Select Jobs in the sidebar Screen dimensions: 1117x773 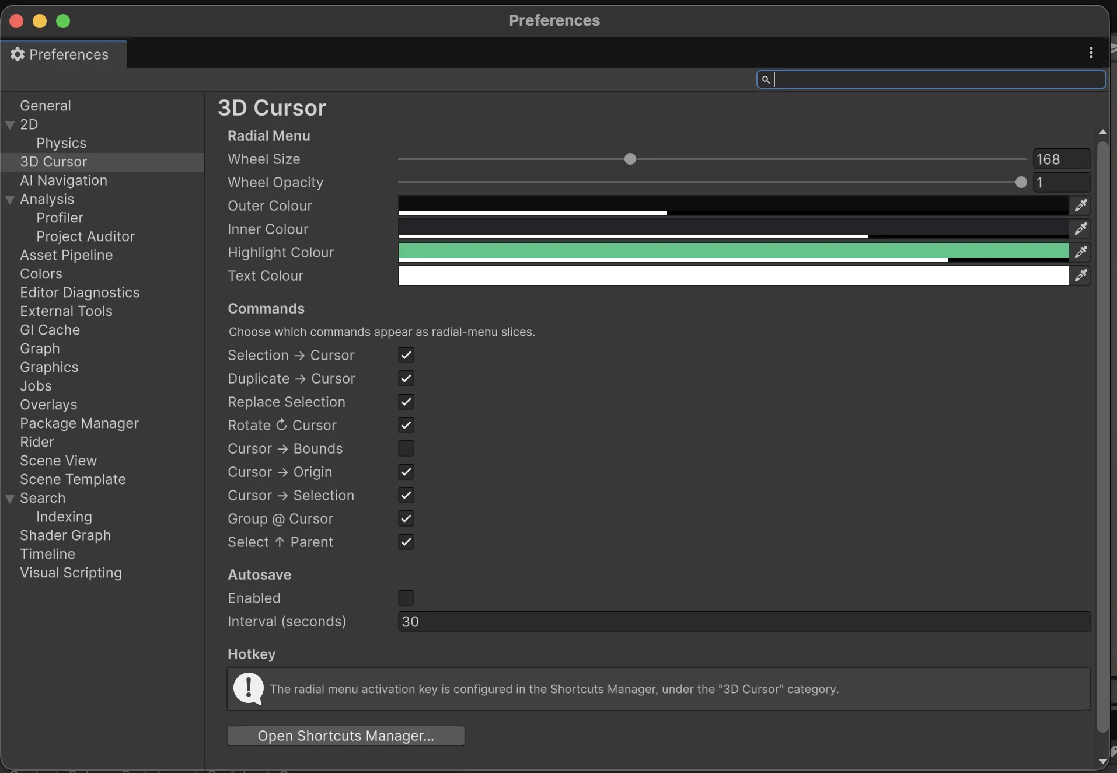(x=36, y=386)
